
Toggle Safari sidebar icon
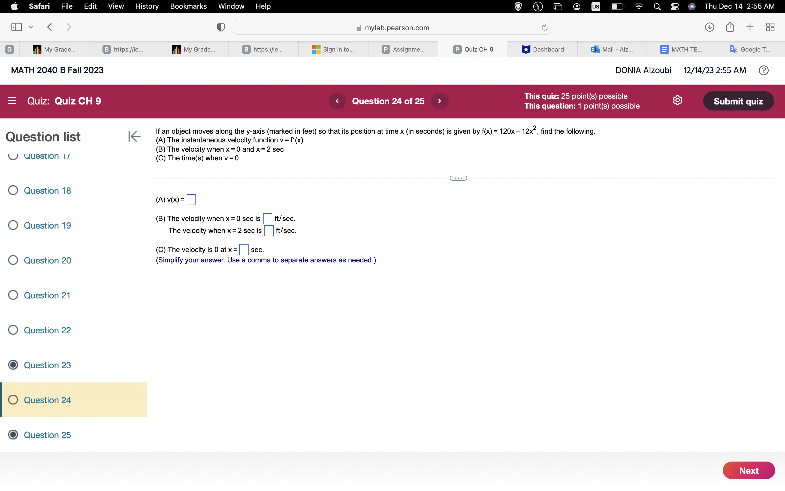pos(17,27)
